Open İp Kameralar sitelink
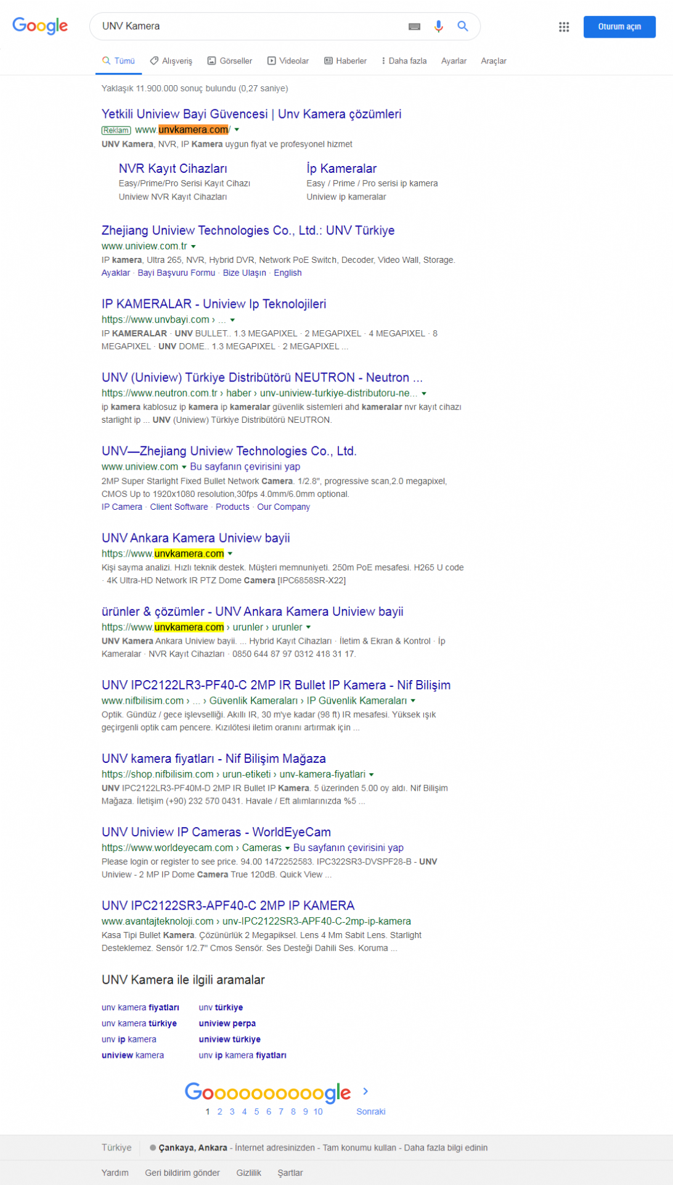673x1185 pixels. tap(341, 168)
